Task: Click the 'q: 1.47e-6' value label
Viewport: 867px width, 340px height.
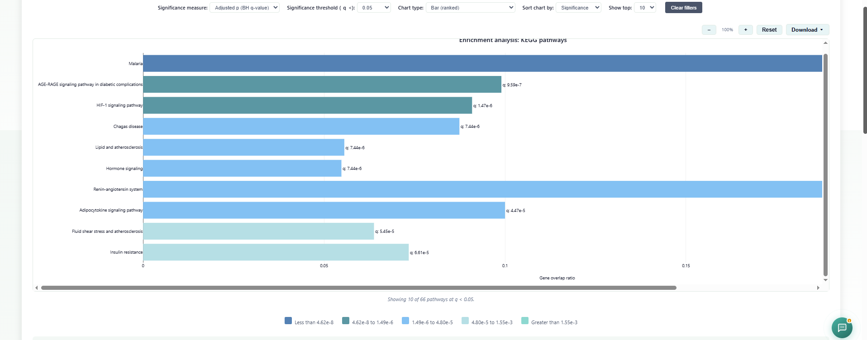Action: (x=483, y=106)
